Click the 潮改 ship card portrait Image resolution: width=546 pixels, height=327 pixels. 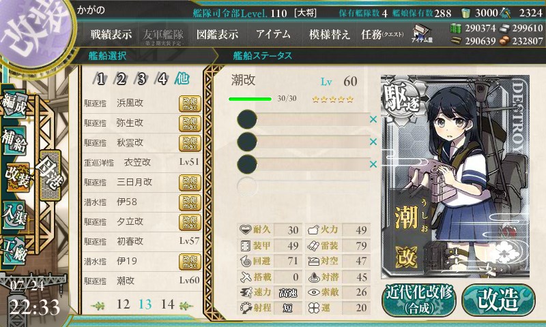[455, 177]
